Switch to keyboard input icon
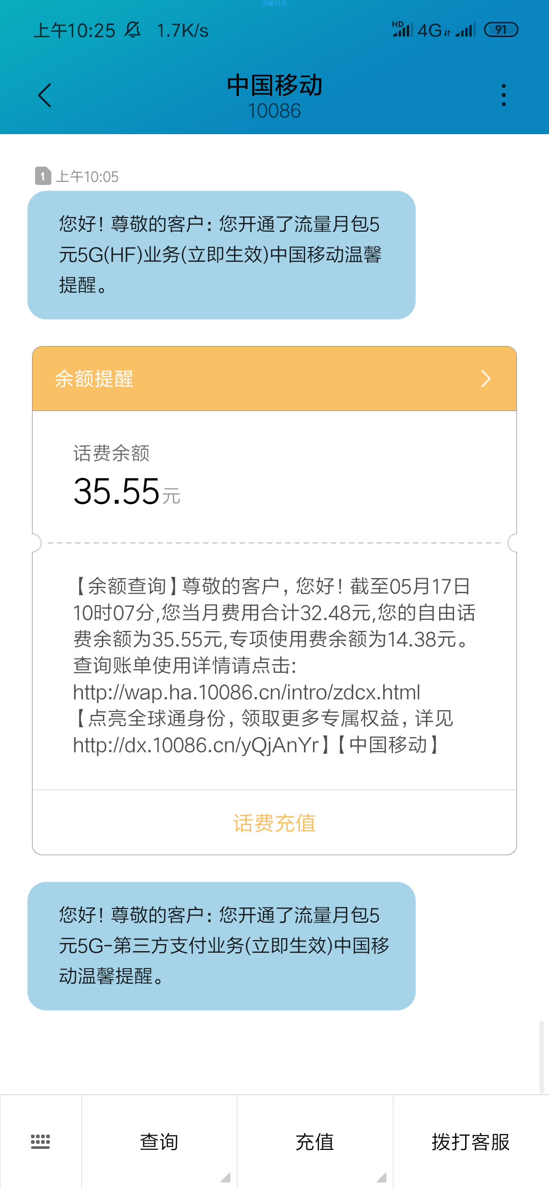549x1189 pixels. pyautogui.click(x=41, y=1141)
